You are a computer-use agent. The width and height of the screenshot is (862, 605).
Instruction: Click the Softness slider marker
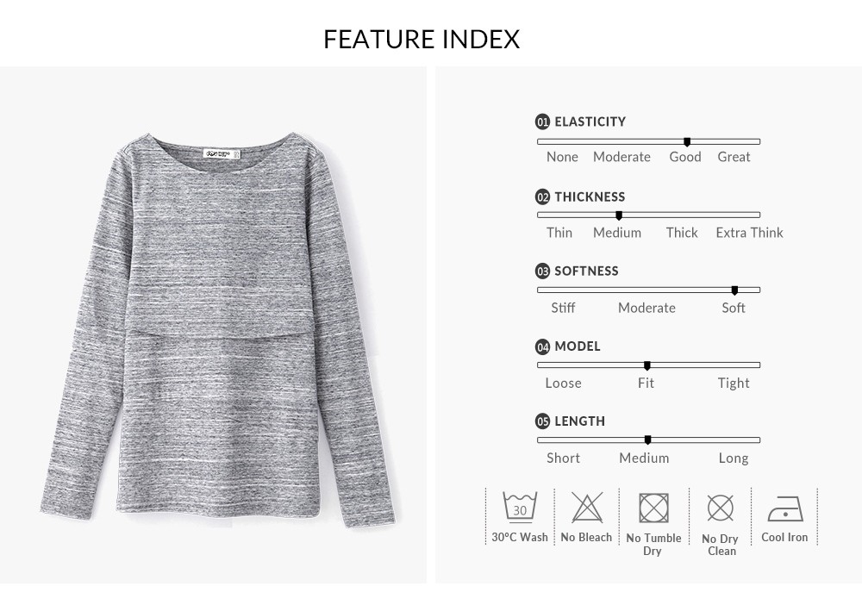coord(734,290)
